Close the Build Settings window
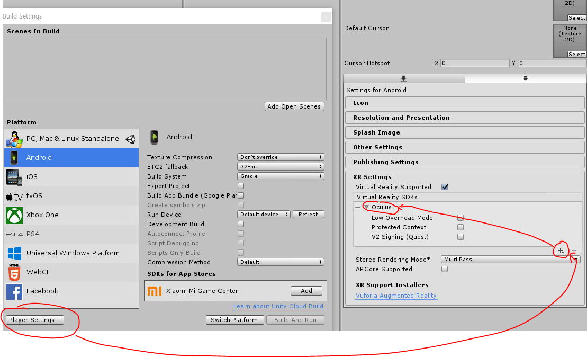The width and height of the screenshot is (587, 357). (x=326, y=17)
